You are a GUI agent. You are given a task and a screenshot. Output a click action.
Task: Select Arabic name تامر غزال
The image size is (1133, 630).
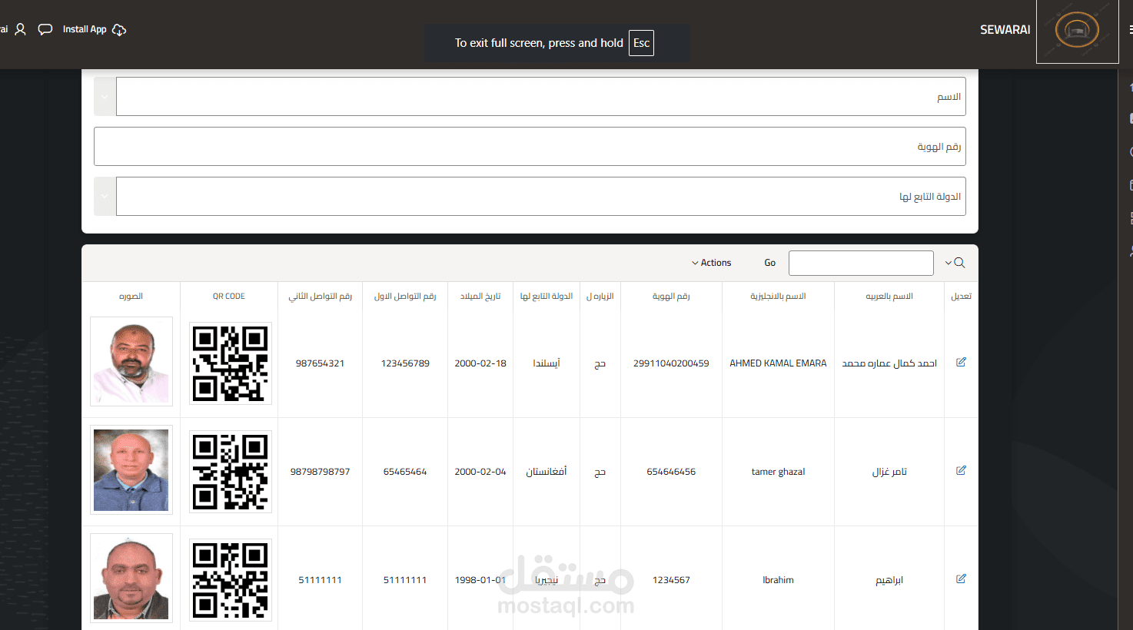tap(889, 472)
